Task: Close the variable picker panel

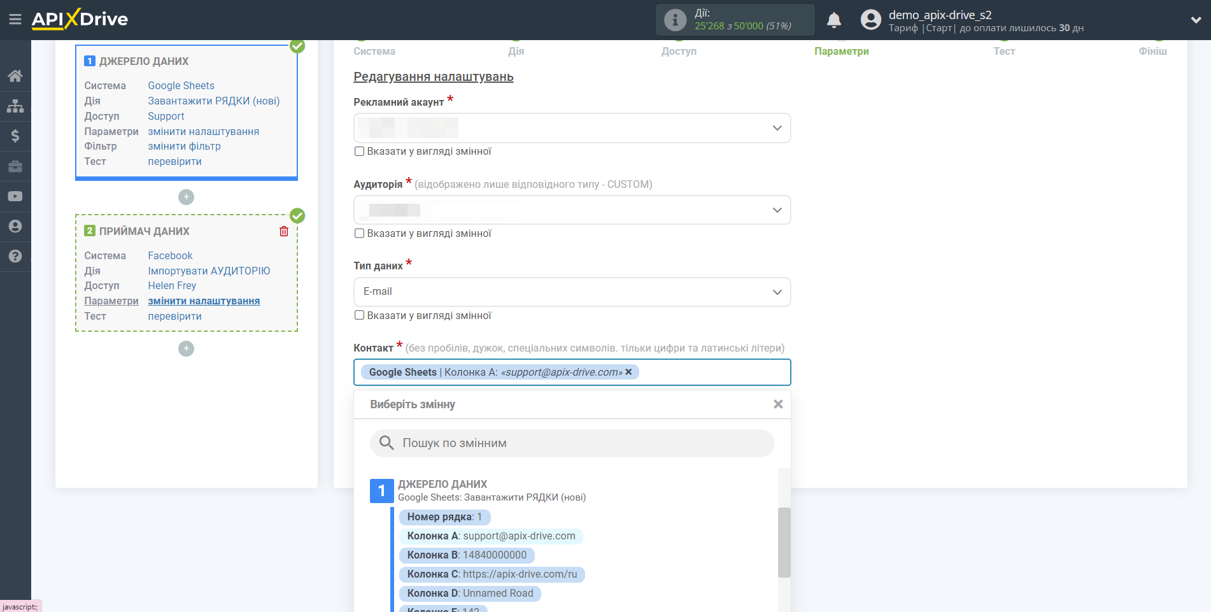Action: tap(778, 404)
